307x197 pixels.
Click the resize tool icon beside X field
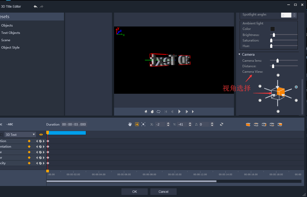tap(143, 125)
